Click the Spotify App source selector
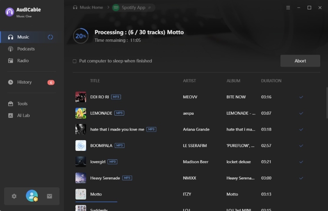328x211 pixels. point(134,7)
